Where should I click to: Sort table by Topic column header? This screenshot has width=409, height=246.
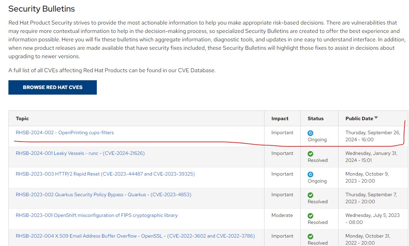22,118
